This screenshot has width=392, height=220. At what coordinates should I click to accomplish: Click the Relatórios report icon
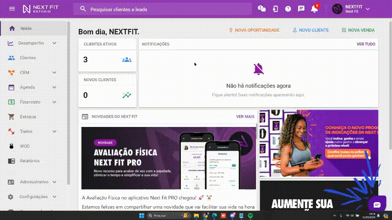click(11, 161)
